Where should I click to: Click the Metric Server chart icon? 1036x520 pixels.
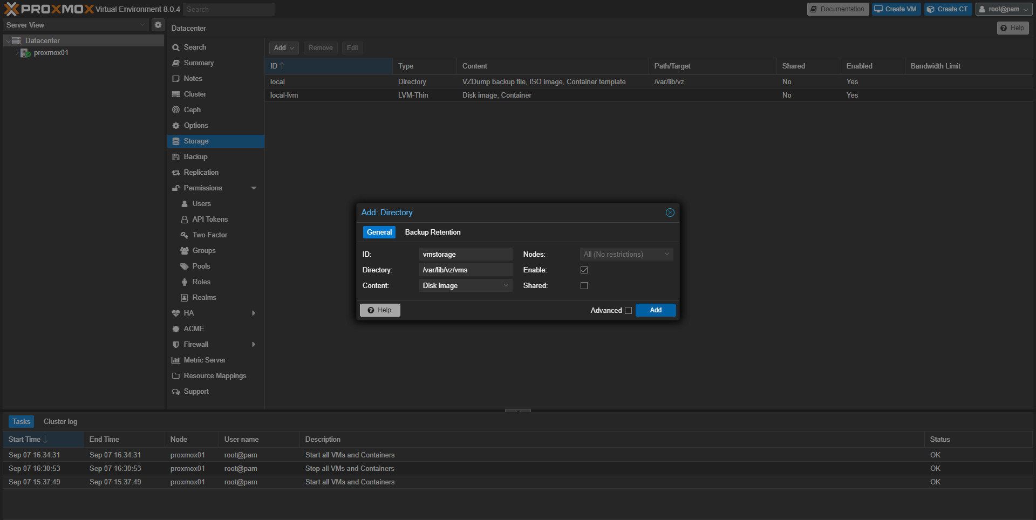point(176,360)
